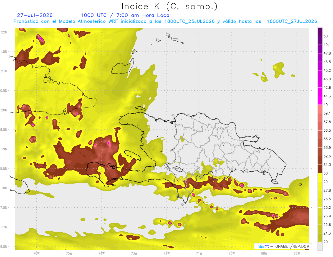The height and width of the screenshot is (257, 333).
Task: Click the '31.3' colorbar value
Action: [327, 165]
